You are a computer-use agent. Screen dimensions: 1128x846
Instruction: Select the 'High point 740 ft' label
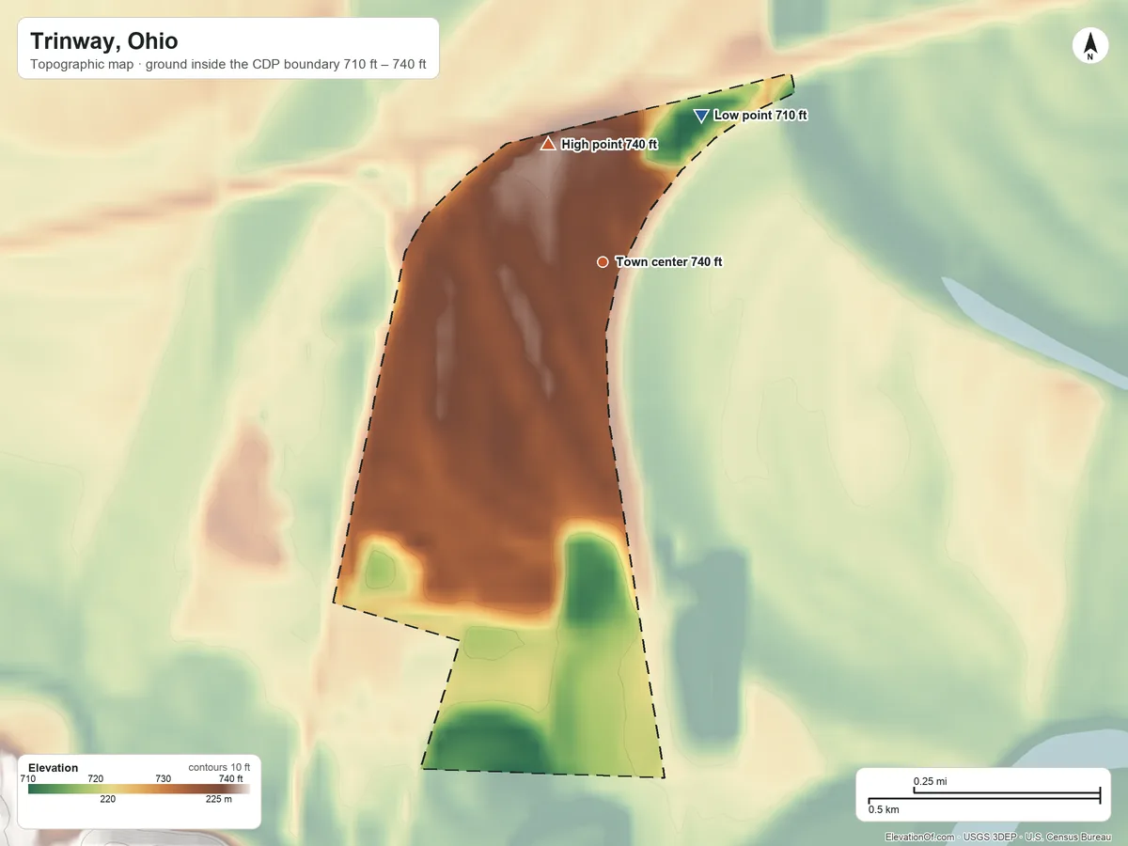click(x=609, y=145)
